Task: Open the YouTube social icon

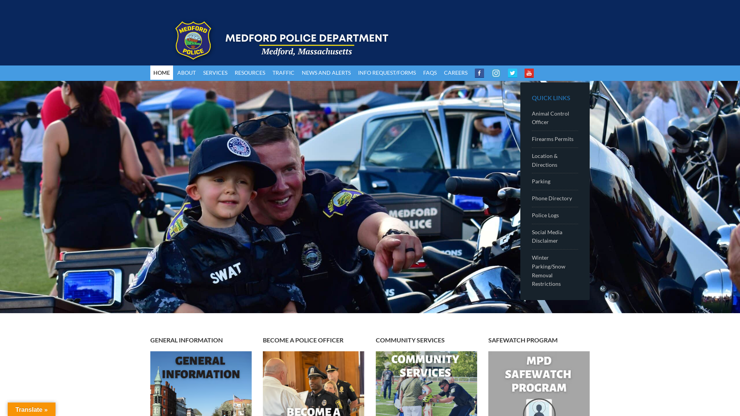Action: tap(529, 73)
